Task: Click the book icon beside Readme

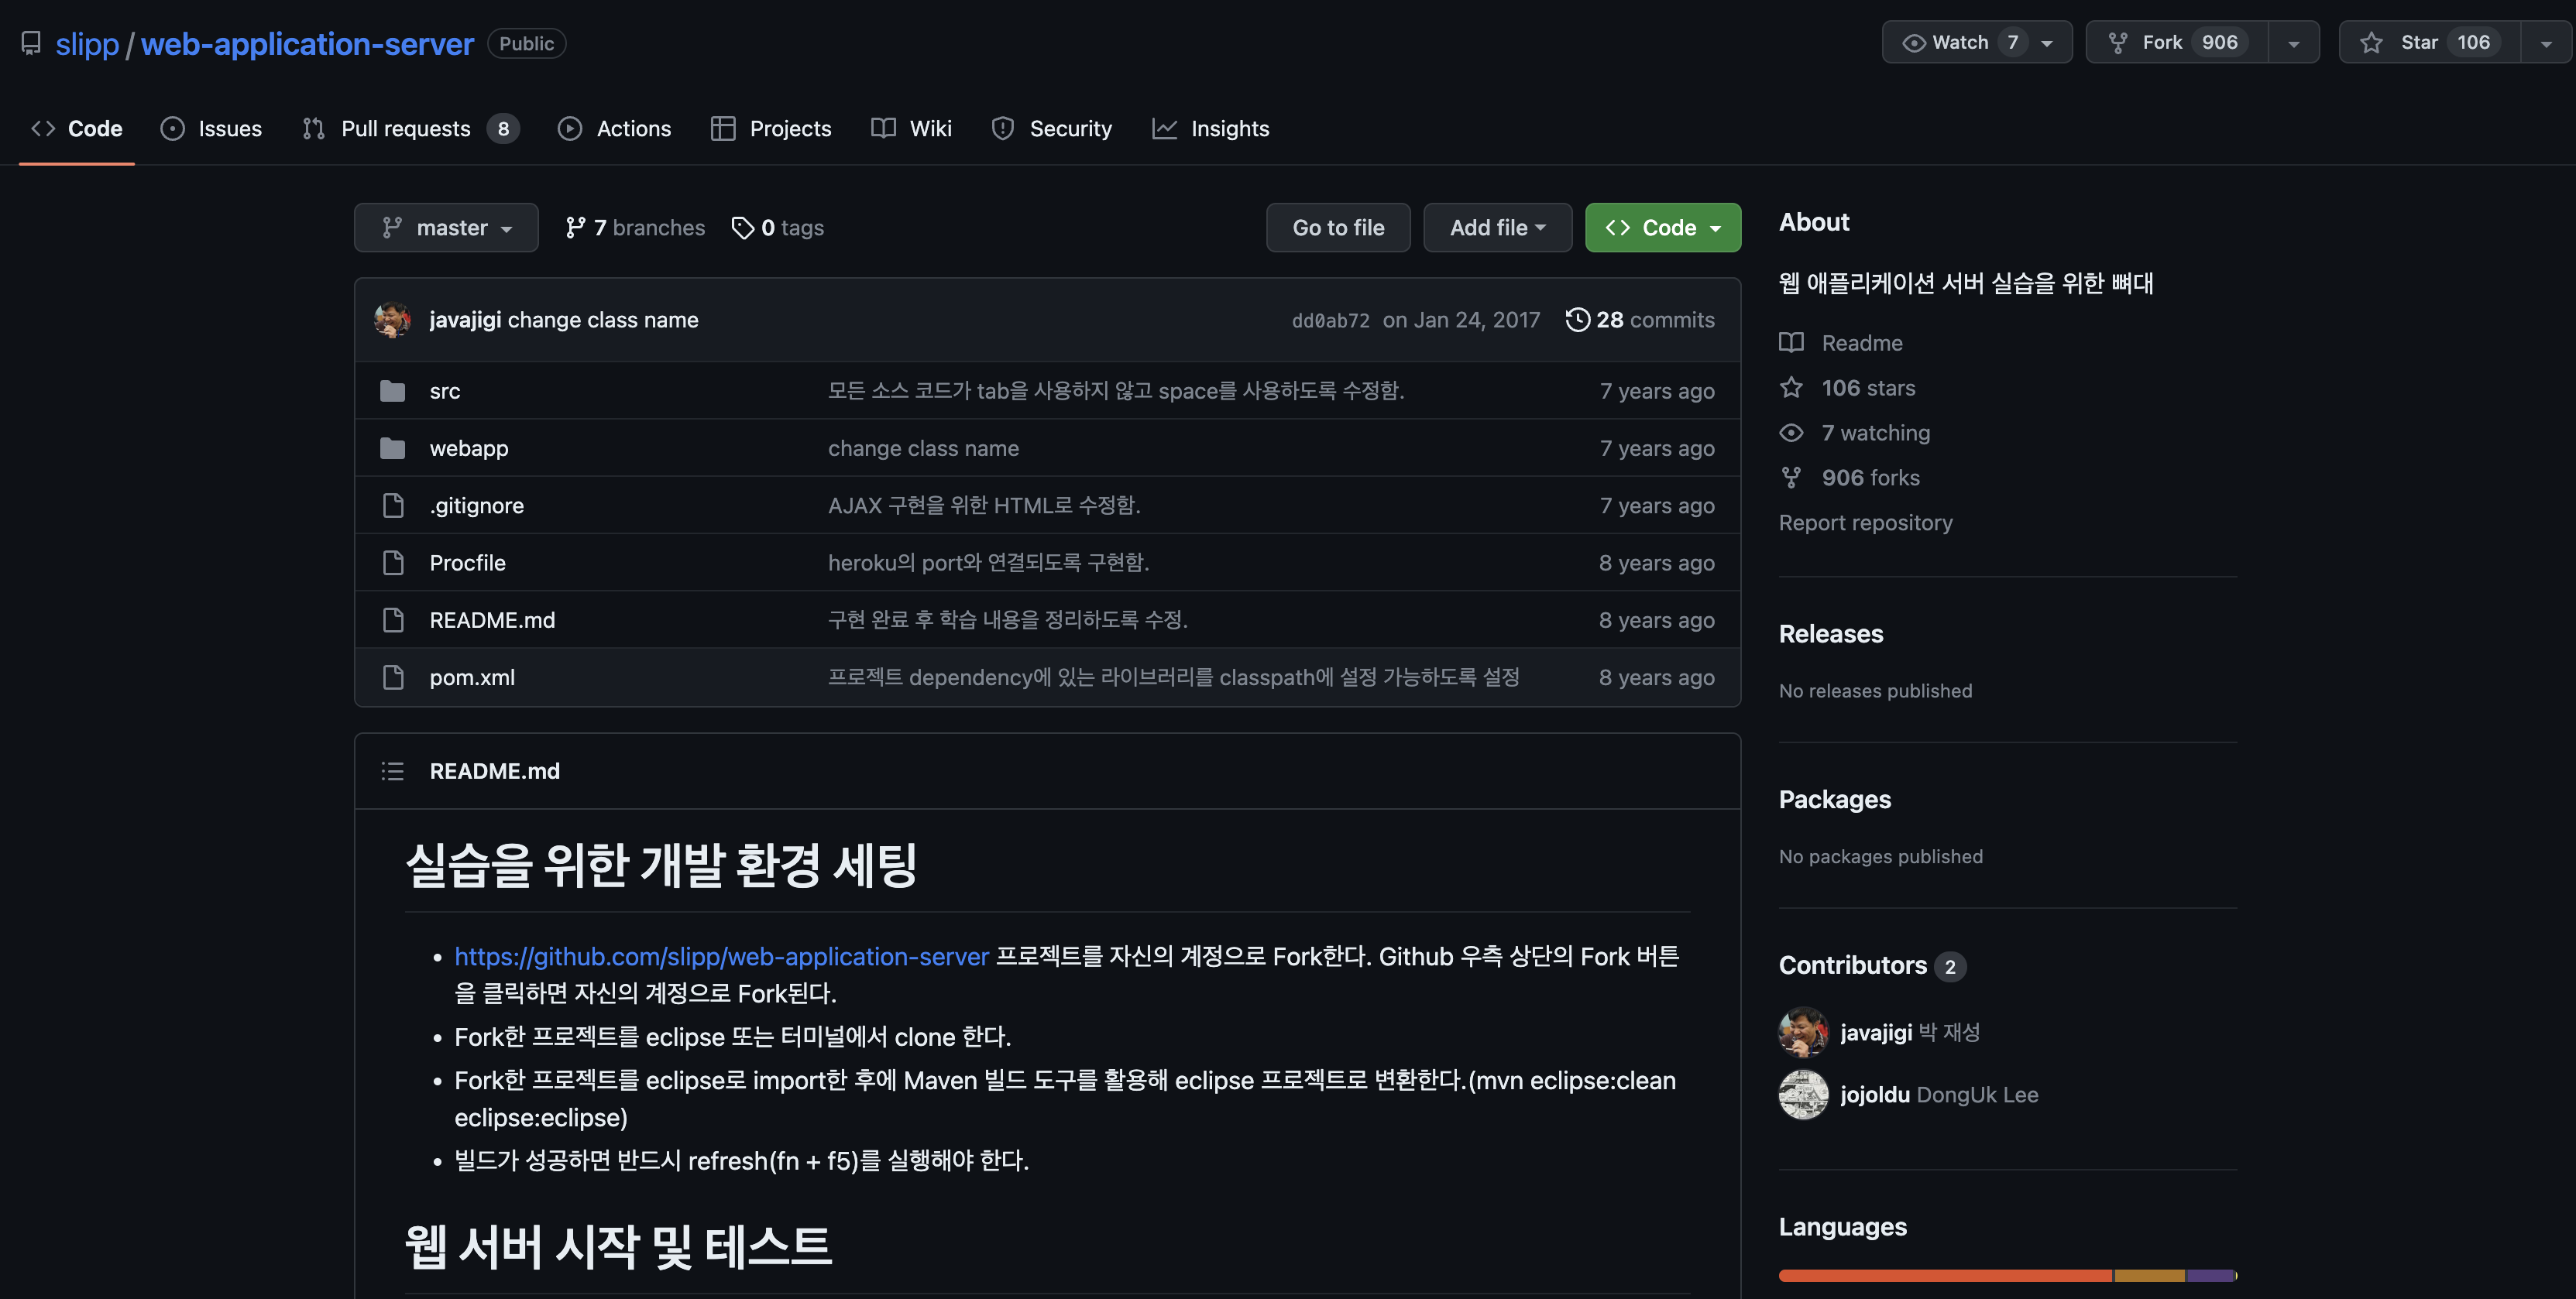Action: [x=1791, y=343]
